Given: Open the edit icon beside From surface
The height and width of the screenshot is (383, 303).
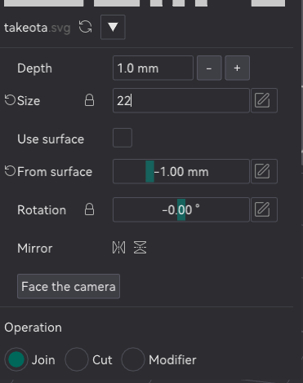Looking at the screenshot, I should [x=264, y=171].
